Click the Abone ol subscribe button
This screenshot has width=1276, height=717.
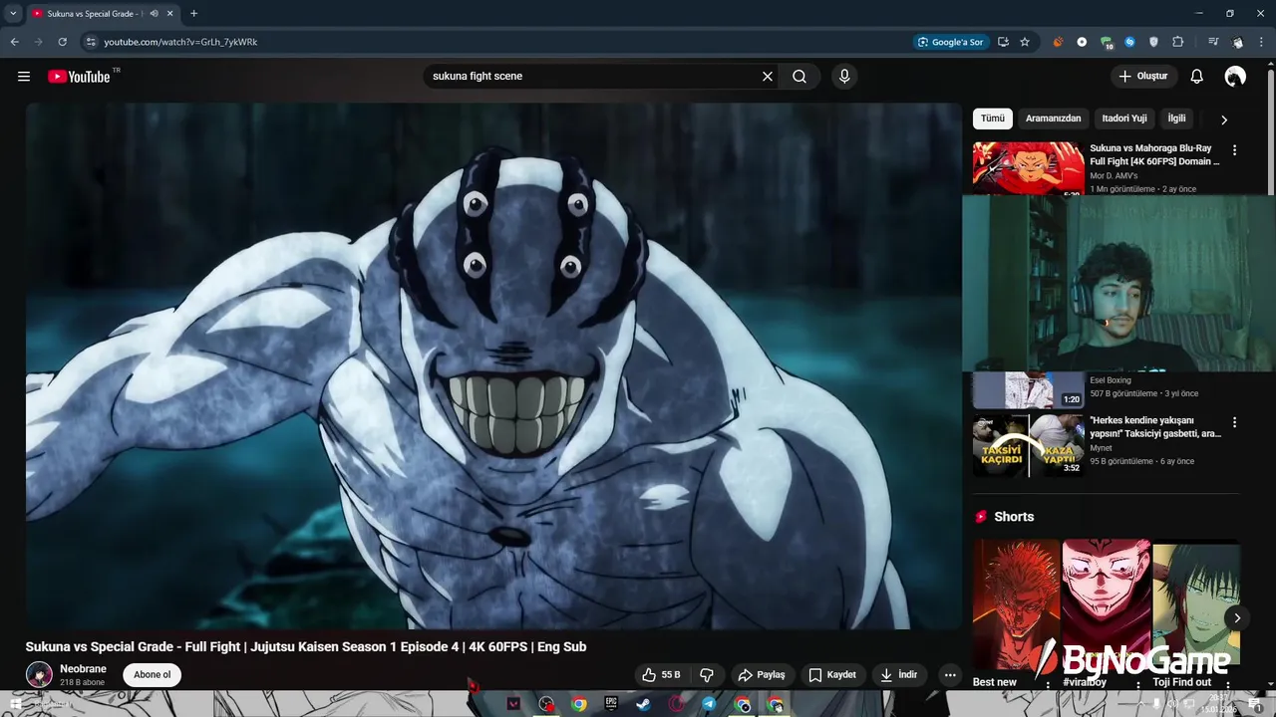click(x=152, y=675)
